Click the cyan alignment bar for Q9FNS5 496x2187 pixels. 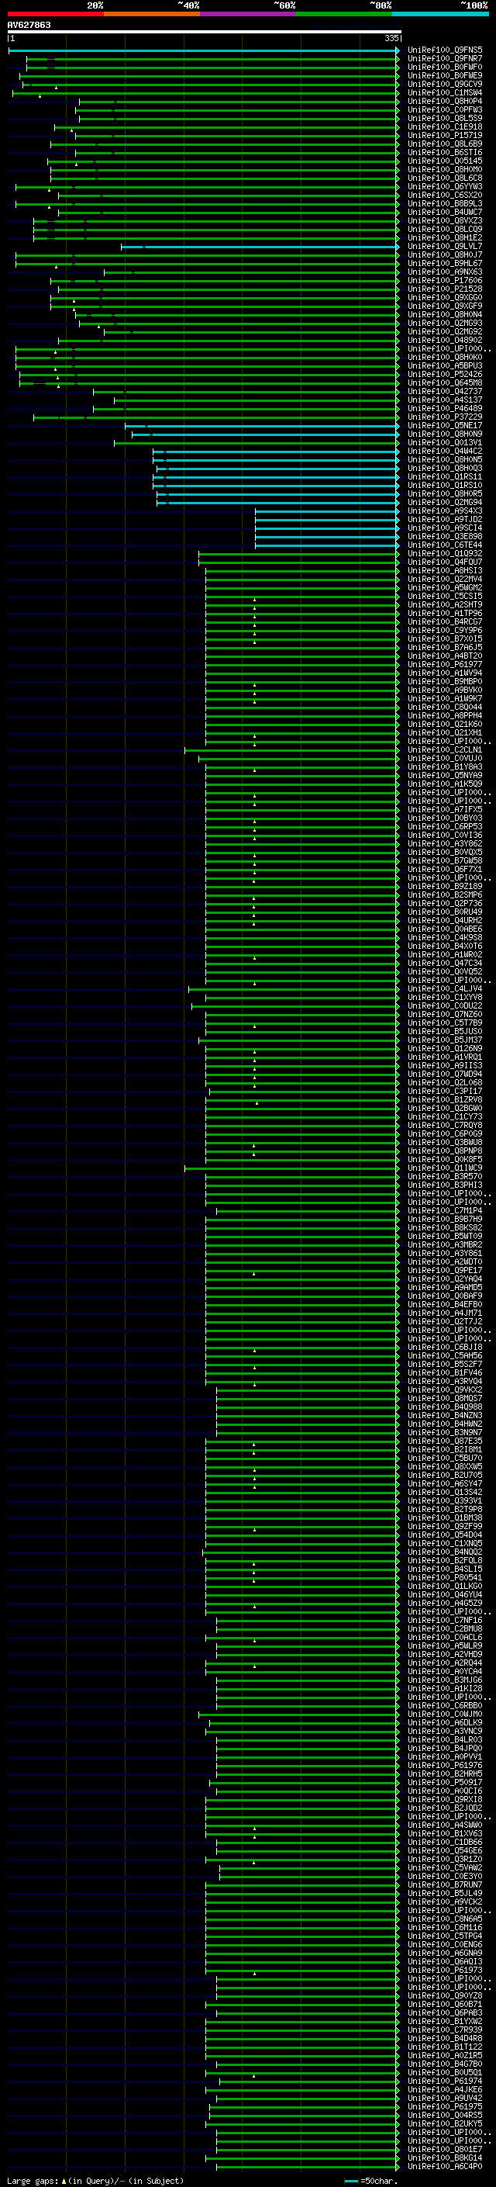coord(204,50)
